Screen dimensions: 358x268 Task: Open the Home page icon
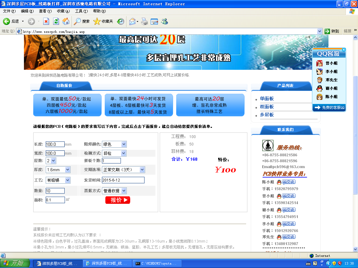[x=66, y=21]
